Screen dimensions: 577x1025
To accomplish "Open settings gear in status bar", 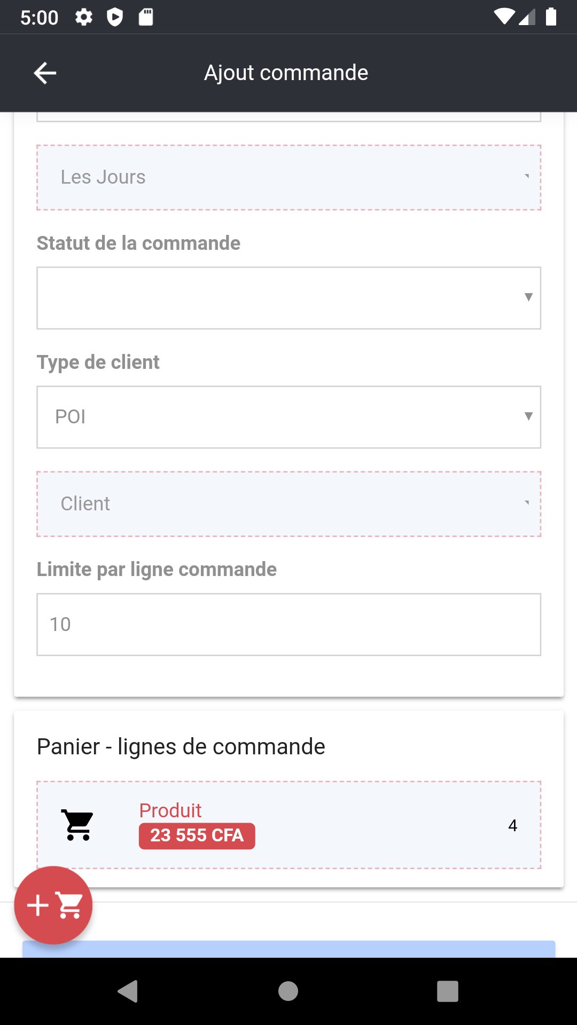I will click(x=84, y=18).
